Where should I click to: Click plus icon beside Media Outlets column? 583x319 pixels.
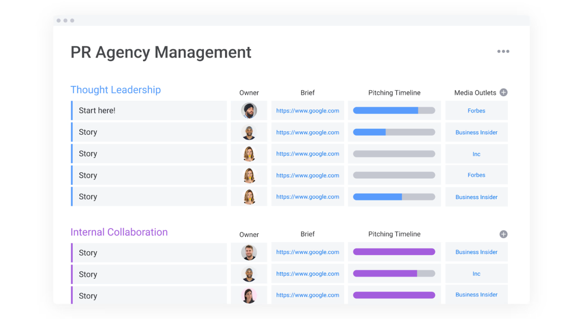point(503,92)
